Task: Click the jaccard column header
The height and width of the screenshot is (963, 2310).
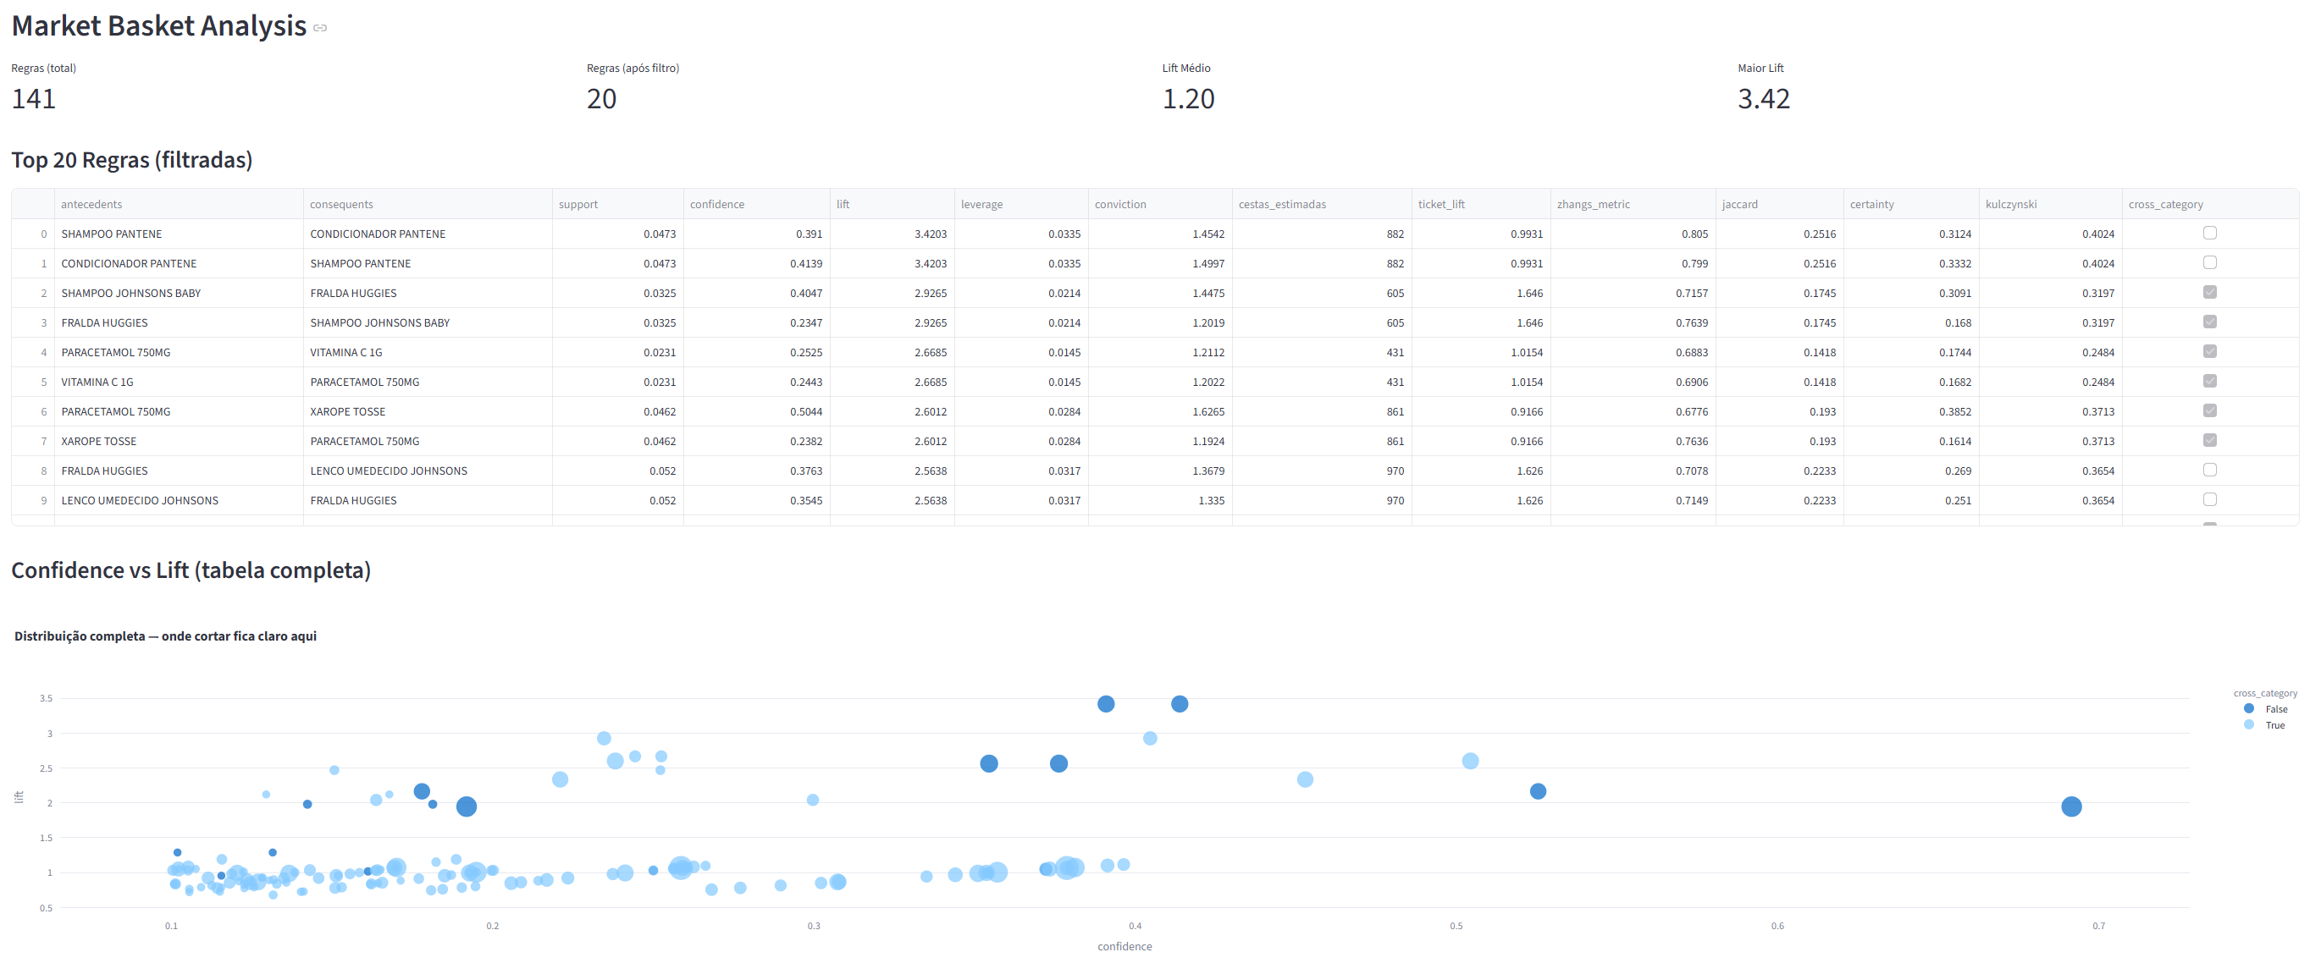Action: click(1780, 204)
